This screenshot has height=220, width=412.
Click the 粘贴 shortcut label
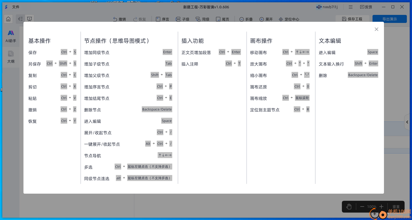[x=32, y=98]
